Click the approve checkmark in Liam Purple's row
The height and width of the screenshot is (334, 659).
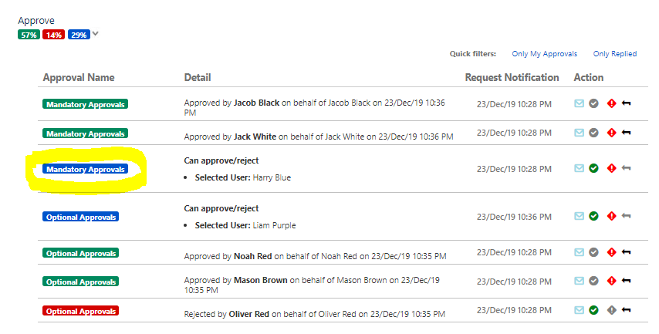pos(593,216)
